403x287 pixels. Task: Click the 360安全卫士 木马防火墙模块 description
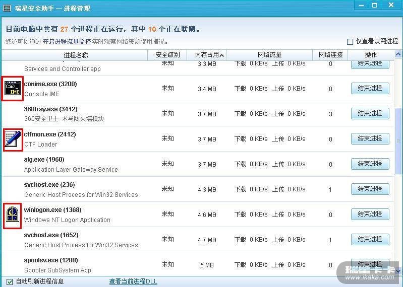(64, 119)
